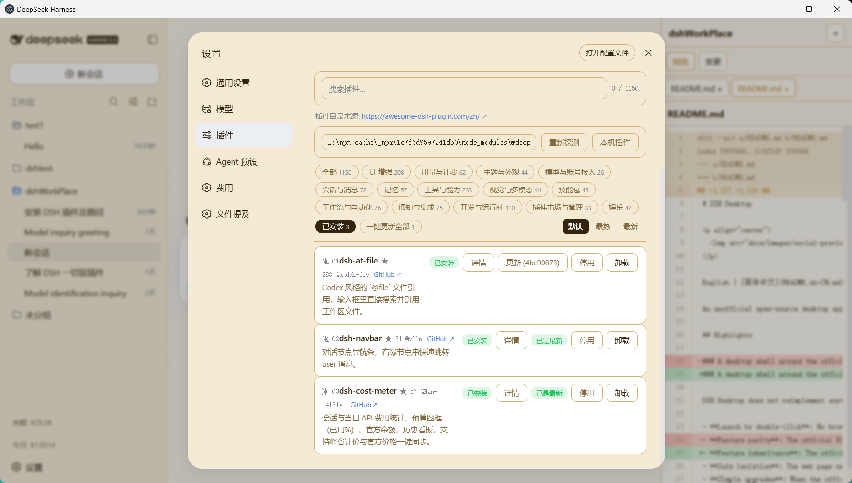Click the star icon of dsh-navbar

pyautogui.click(x=388, y=339)
